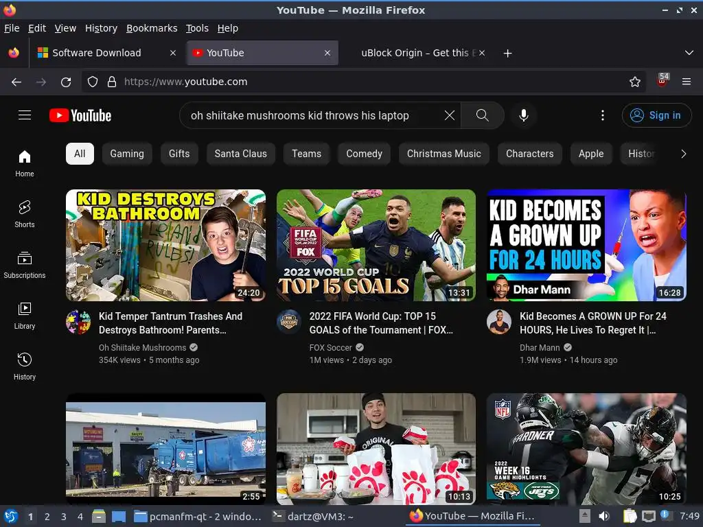Open YouTube settings three-dot menu
This screenshot has width=703, height=527.
pyautogui.click(x=603, y=115)
